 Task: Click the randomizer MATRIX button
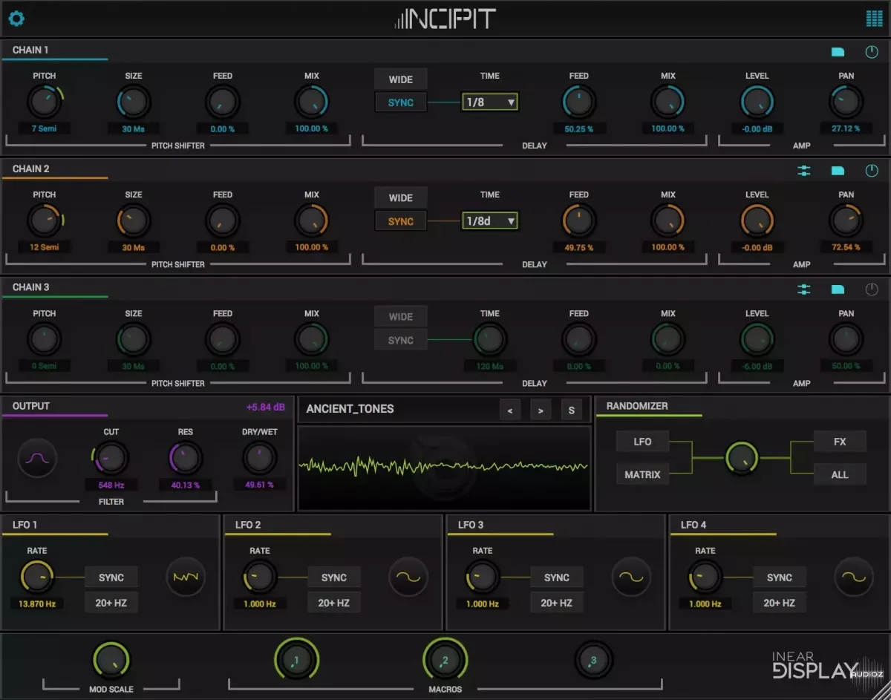[x=642, y=474]
